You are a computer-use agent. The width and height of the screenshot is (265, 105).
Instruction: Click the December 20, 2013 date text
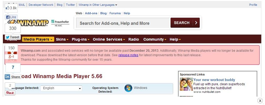tap(144, 50)
